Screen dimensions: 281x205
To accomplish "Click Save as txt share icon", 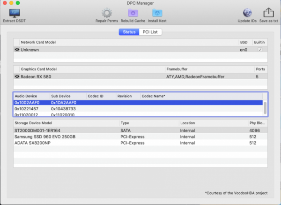I will [x=268, y=13].
